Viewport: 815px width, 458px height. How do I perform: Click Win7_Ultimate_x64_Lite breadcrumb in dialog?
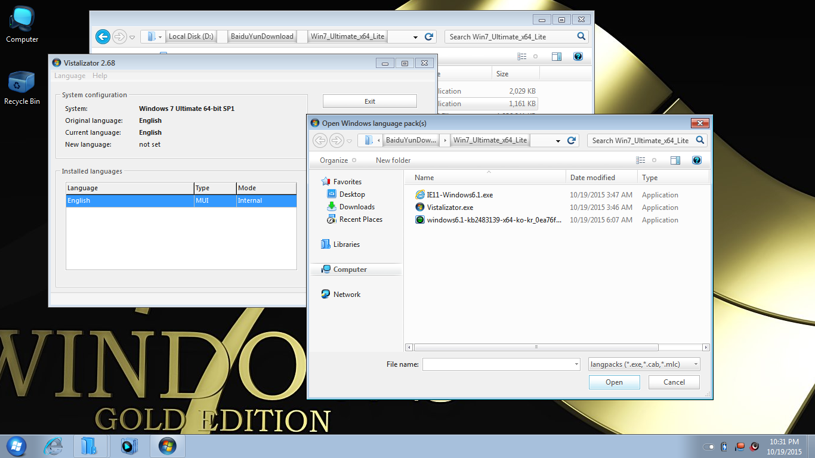click(490, 140)
